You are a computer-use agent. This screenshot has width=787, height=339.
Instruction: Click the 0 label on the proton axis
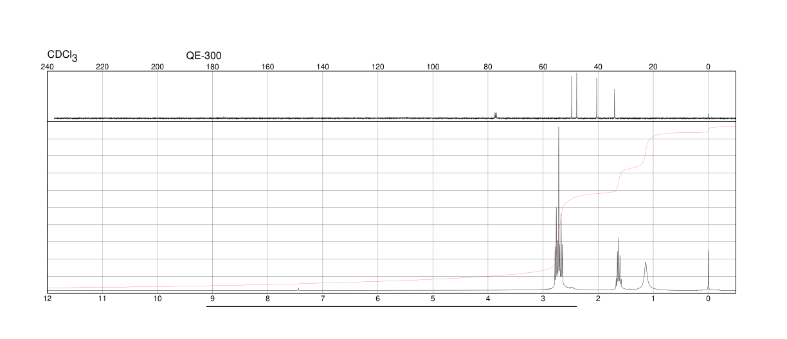pyautogui.click(x=709, y=299)
